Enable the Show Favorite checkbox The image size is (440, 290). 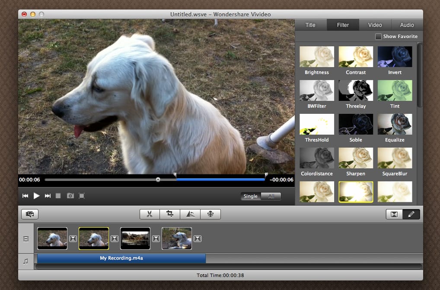click(x=378, y=36)
